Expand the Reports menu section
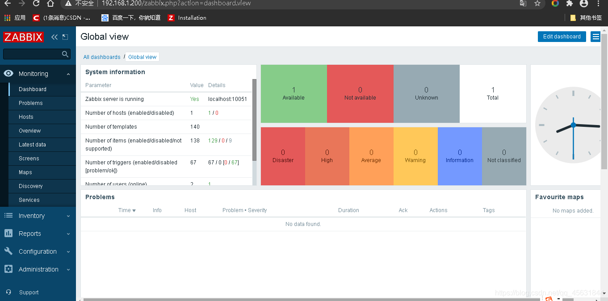Viewport: 608px width, 301px height. click(68, 234)
